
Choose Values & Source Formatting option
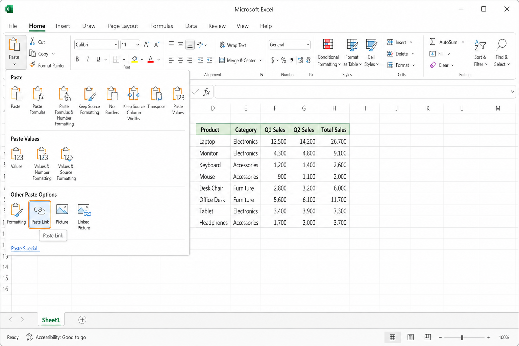tap(66, 164)
